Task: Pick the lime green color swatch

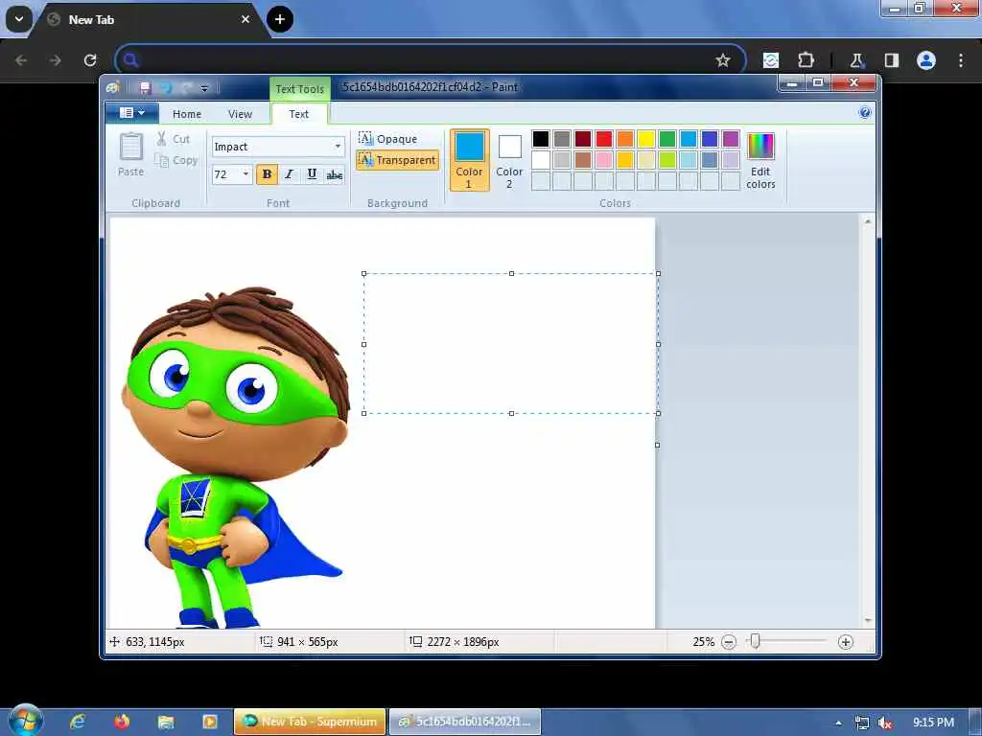Action: point(667,160)
